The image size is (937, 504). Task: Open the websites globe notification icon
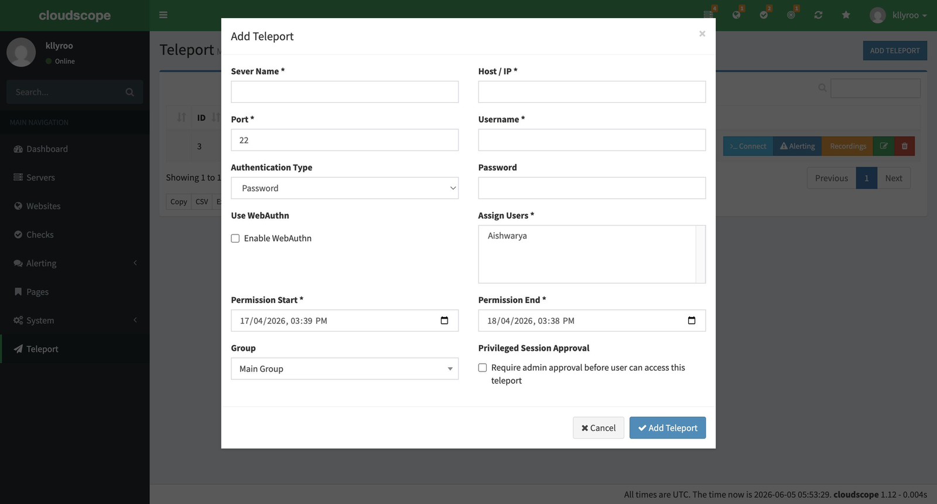[736, 15]
